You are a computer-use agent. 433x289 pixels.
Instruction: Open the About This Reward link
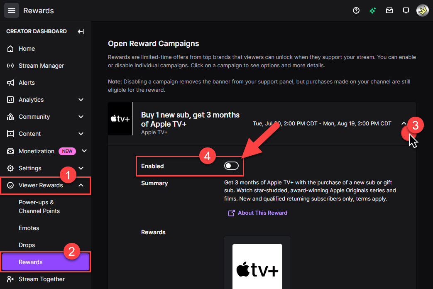point(262,213)
